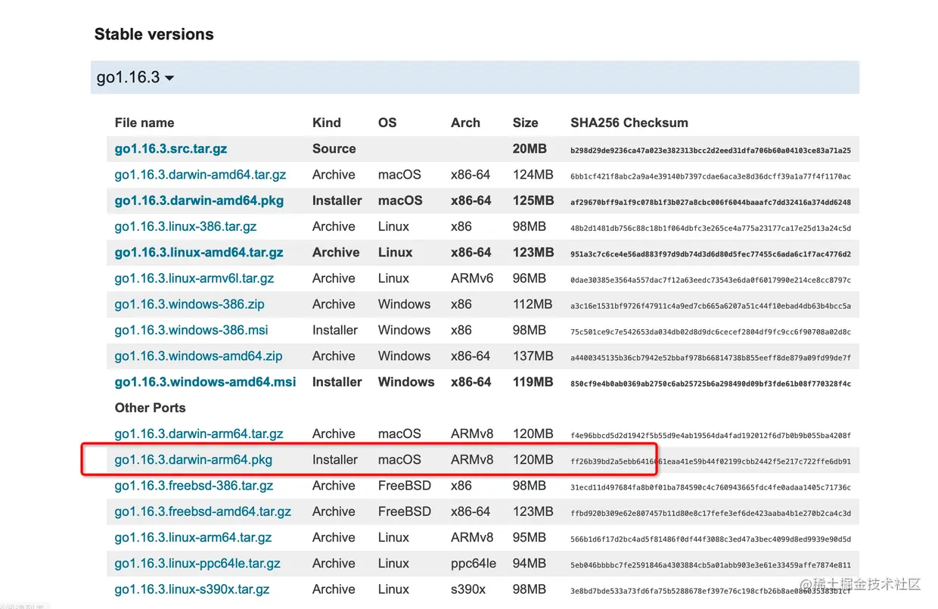
Task: Select 95MB size of linux-arm64 row
Action: point(529,538)
